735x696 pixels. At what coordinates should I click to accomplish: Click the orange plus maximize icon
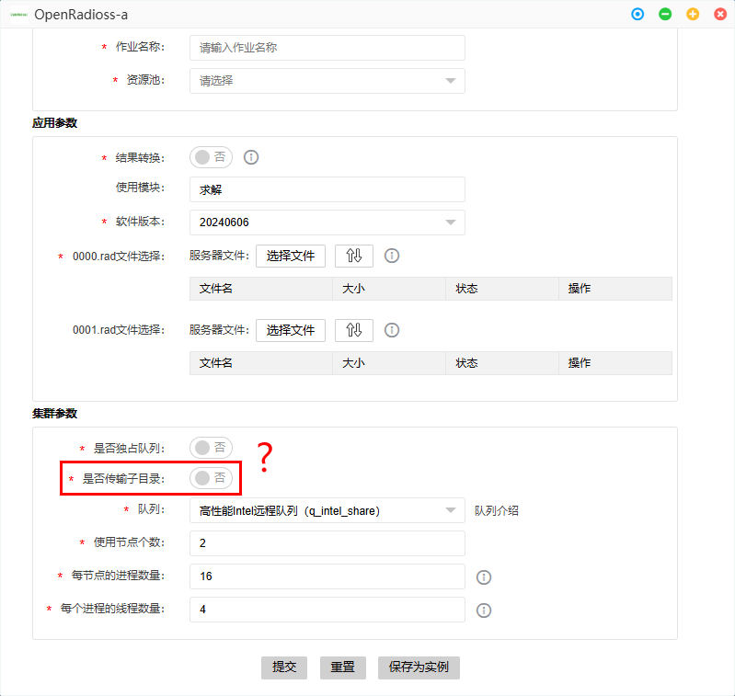(693, 14)
